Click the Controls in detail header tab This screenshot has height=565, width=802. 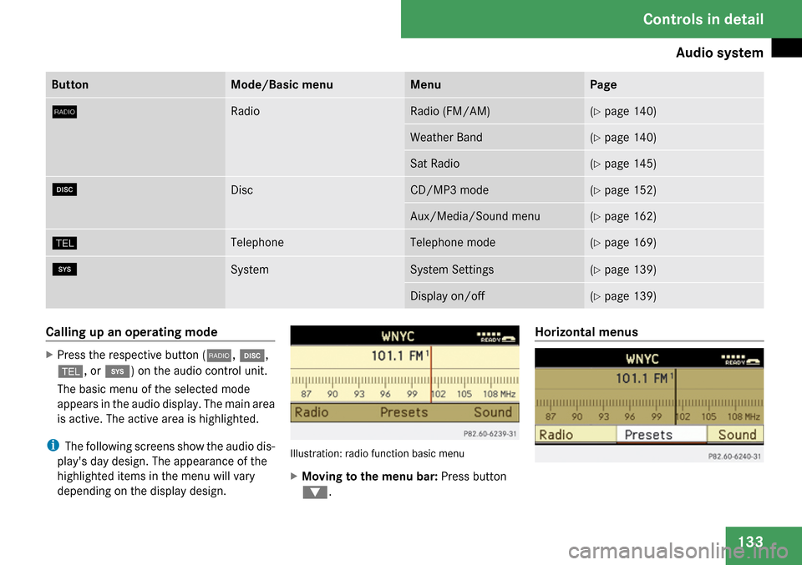[x=601, y=19]
